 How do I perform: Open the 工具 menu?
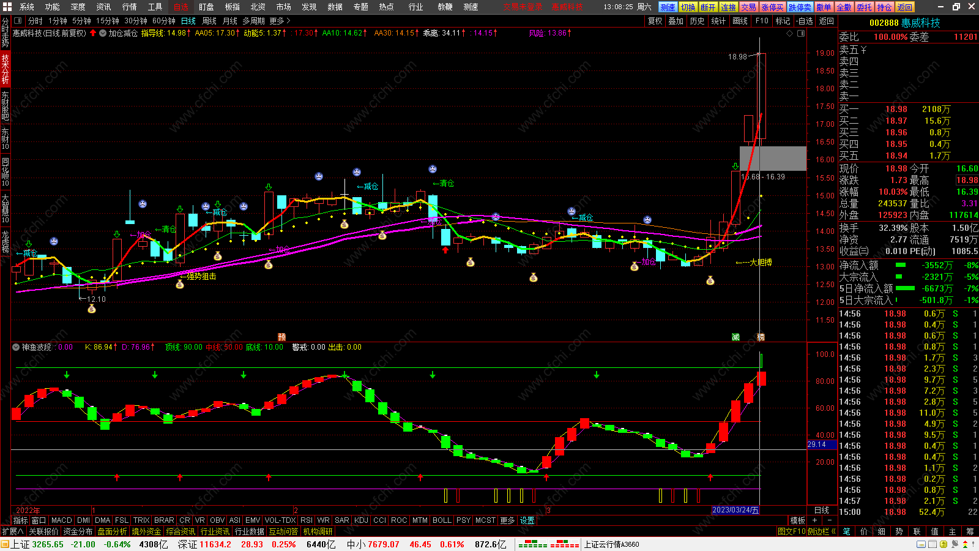click(x=155, y=7)
